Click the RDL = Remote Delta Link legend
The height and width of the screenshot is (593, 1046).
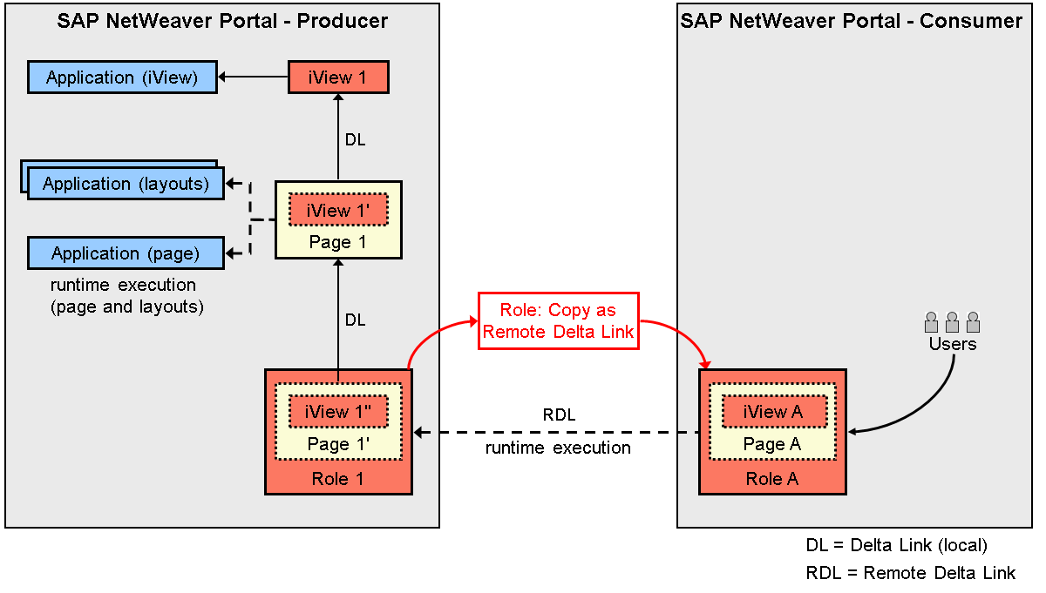tap(911, 573)
